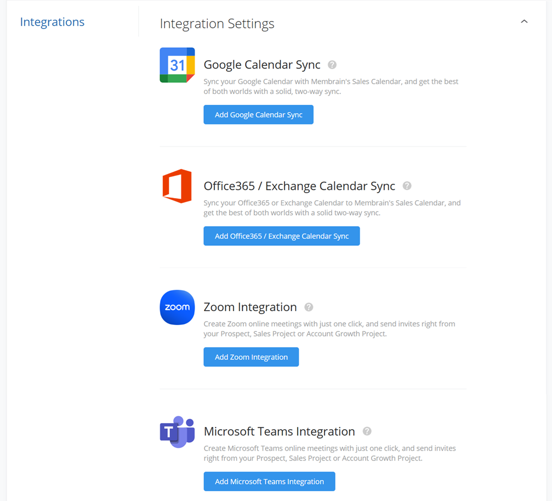Click the Office365 logo icon
The image size is (552, 501).
pyautogui.click(x=177, y=186)
